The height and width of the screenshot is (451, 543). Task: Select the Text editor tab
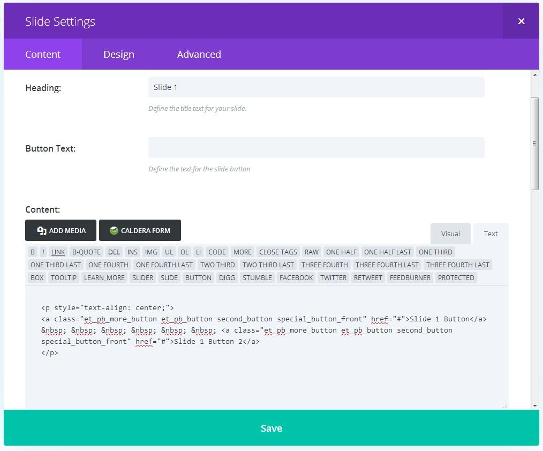(491, 234)
